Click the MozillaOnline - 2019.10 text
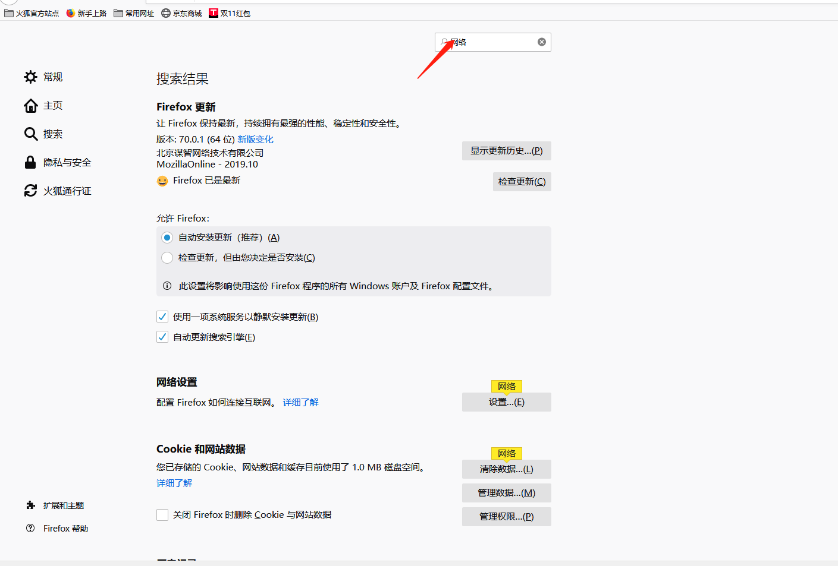The width and height of the screenshot is (838, 566). [208, 165]
